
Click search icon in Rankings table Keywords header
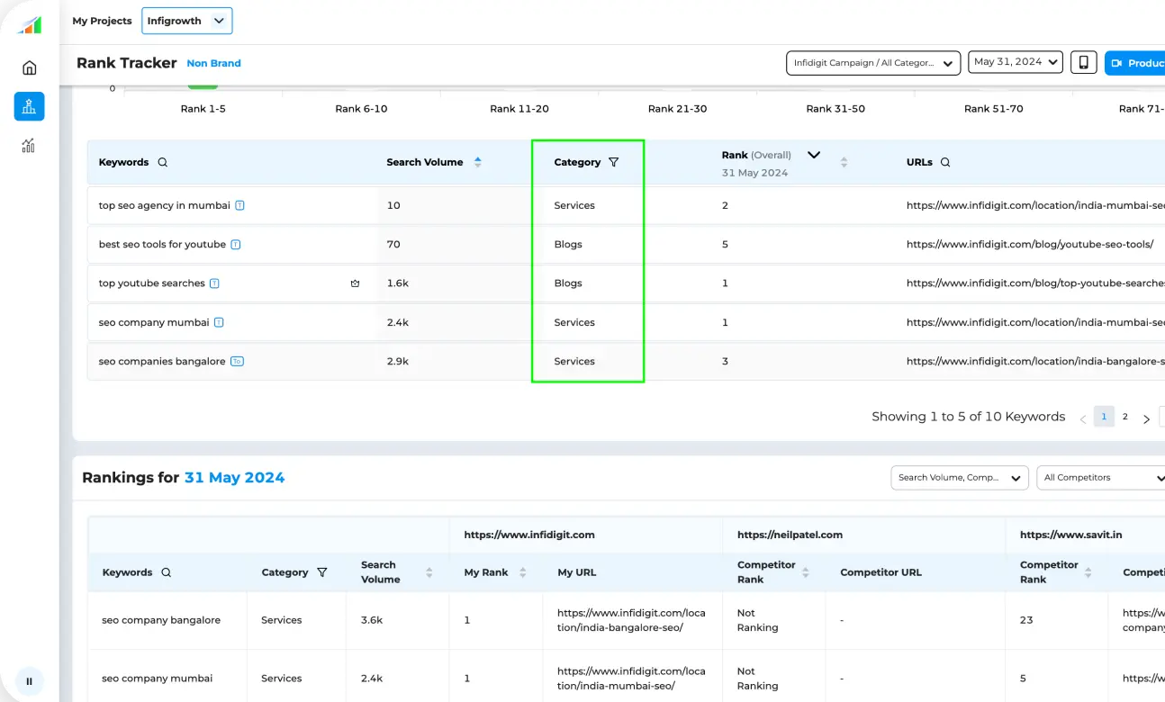166,572
